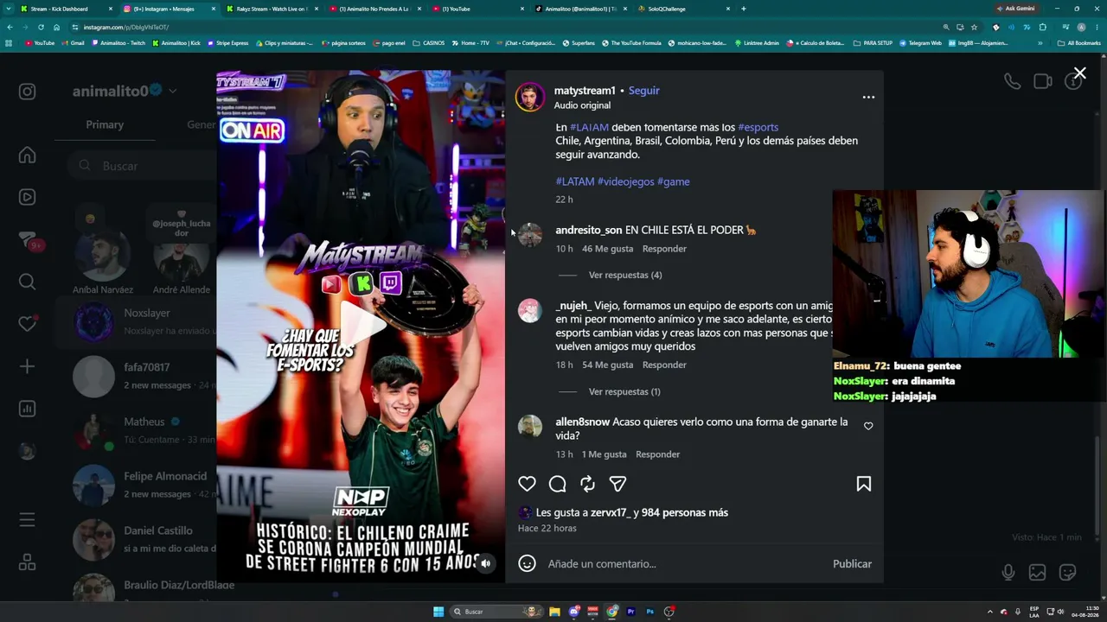This screenshot has width=1107, height=622.
Task: Switch to the Primary messages tab
Action: pyautogui.click(x=105, y=124)
